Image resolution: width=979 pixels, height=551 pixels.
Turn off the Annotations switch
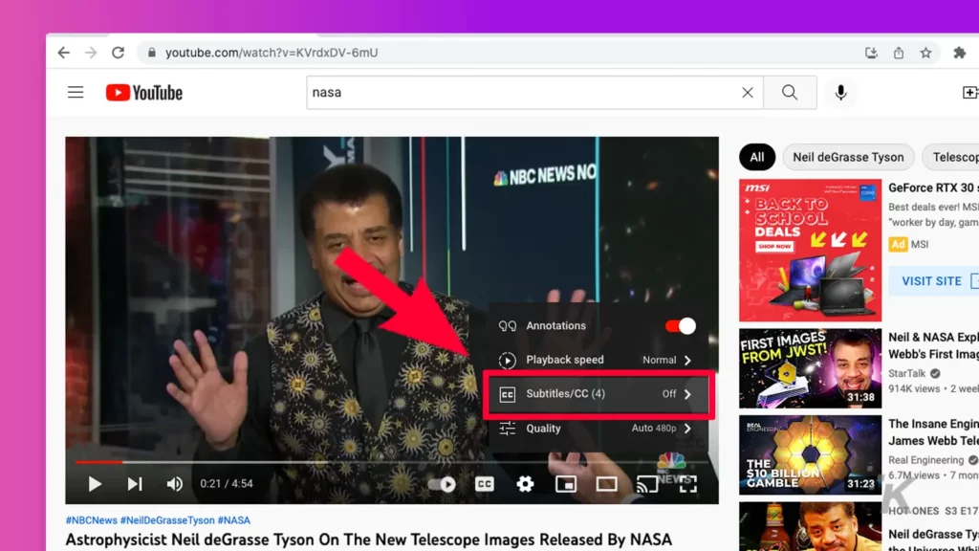(680, 326)
